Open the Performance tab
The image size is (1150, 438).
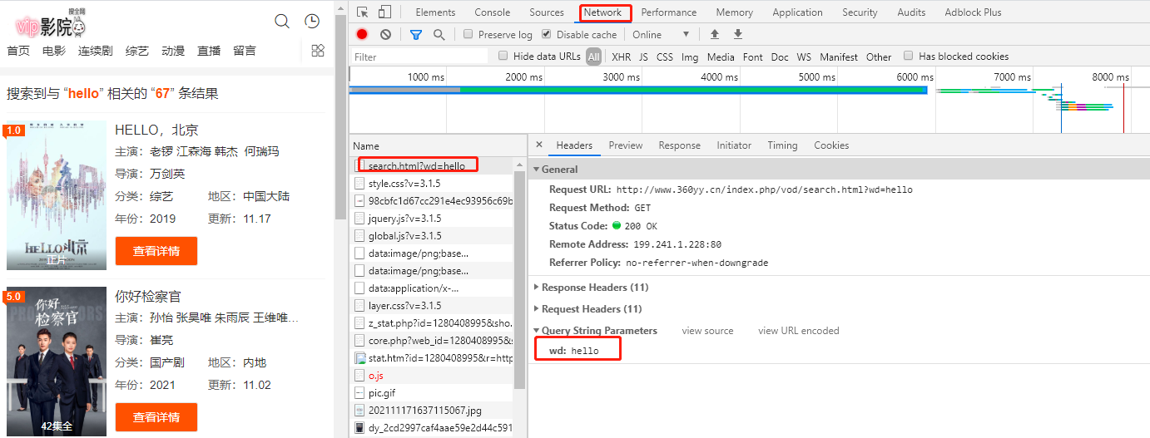669,12
